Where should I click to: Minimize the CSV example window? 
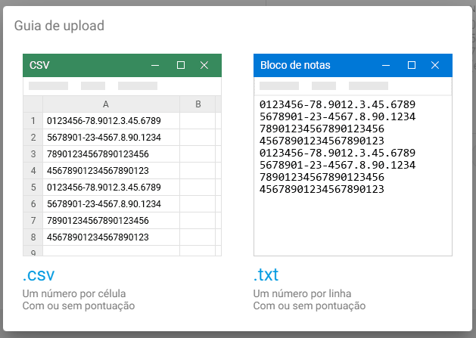[x=156, y=66]
